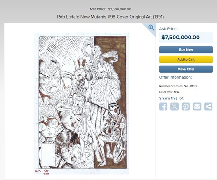Click the red handwritten 98 note below artwork
217x180 pixels.
46,171
